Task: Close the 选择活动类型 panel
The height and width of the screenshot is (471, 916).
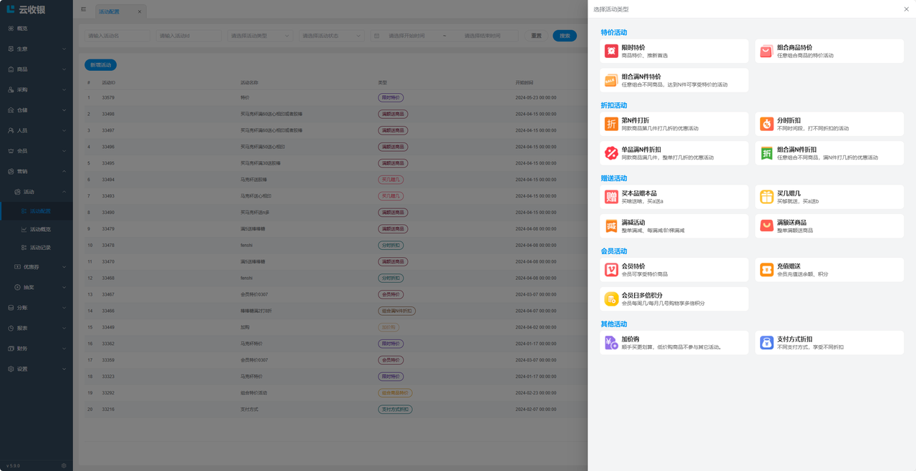Action: (907, 9)
